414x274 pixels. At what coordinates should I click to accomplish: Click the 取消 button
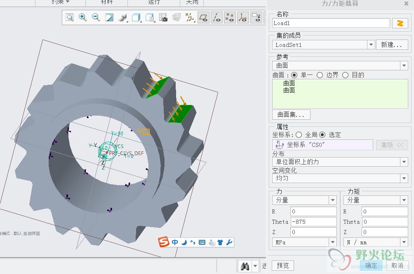[x=398, y=265]
